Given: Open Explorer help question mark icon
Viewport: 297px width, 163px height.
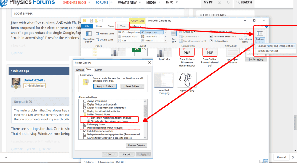Looking at the screenshot, I should [266, 26].
